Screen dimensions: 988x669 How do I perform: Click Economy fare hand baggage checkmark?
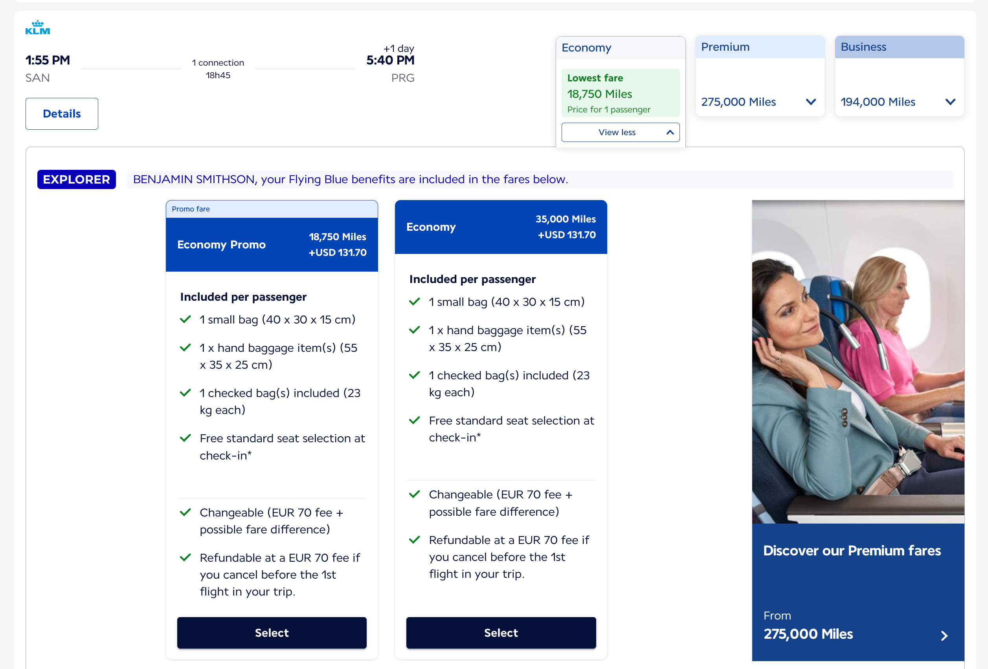(x=415, y=330)
